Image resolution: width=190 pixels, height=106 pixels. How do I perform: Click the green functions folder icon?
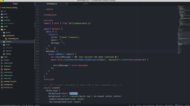coord(2,20)
